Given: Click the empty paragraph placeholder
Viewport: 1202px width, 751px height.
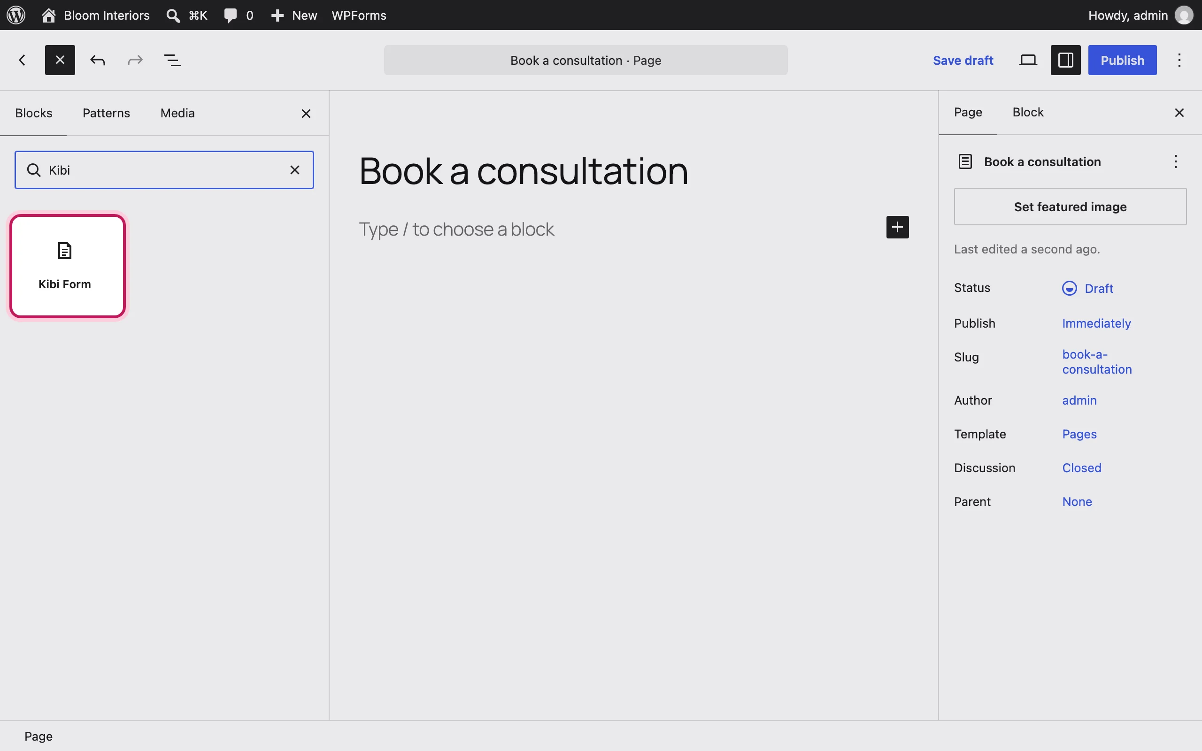Looking at the screenshot, I should pos(456,229).
